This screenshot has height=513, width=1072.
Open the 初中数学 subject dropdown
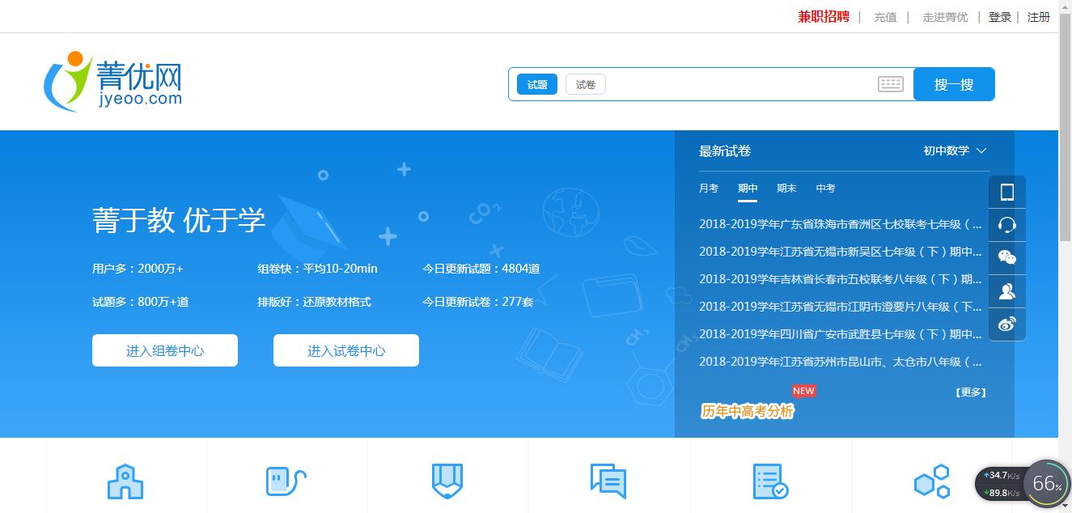[955, 151]
